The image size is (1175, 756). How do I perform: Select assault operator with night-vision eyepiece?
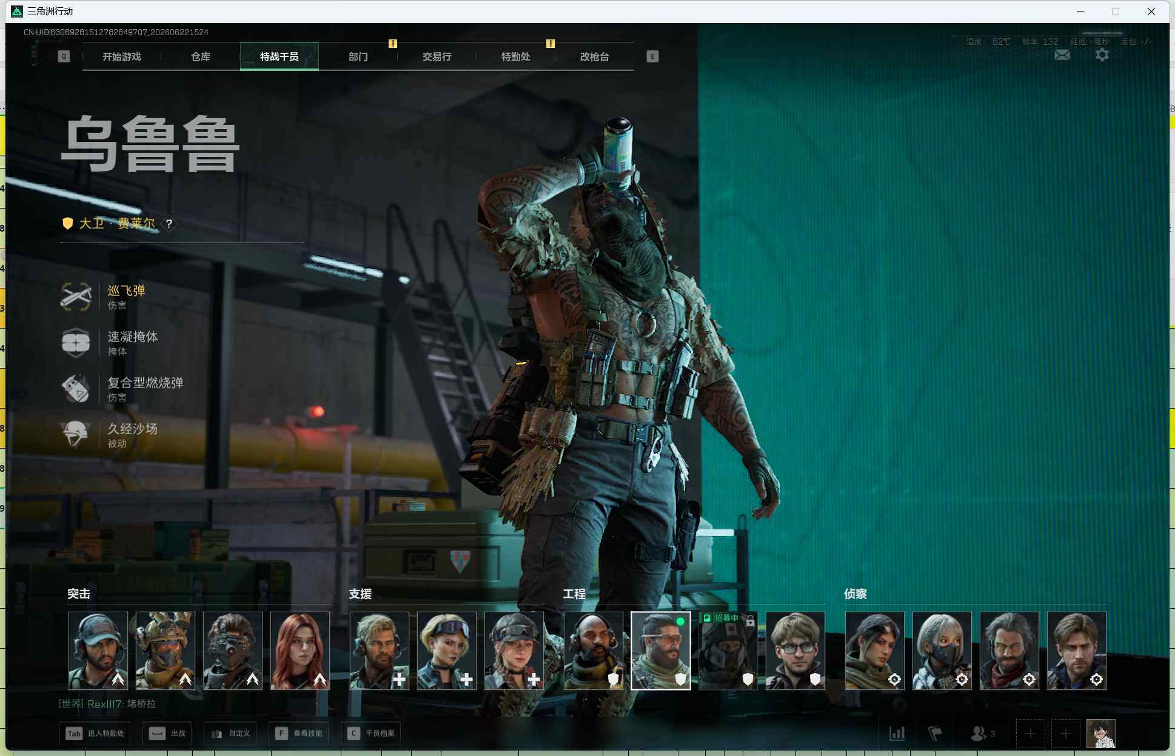coord(233,651)
